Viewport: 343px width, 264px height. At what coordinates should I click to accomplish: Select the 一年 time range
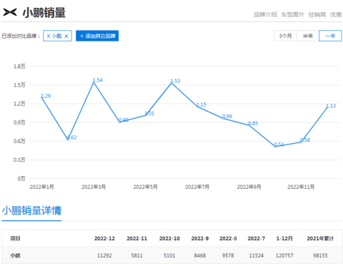(330, 36)
